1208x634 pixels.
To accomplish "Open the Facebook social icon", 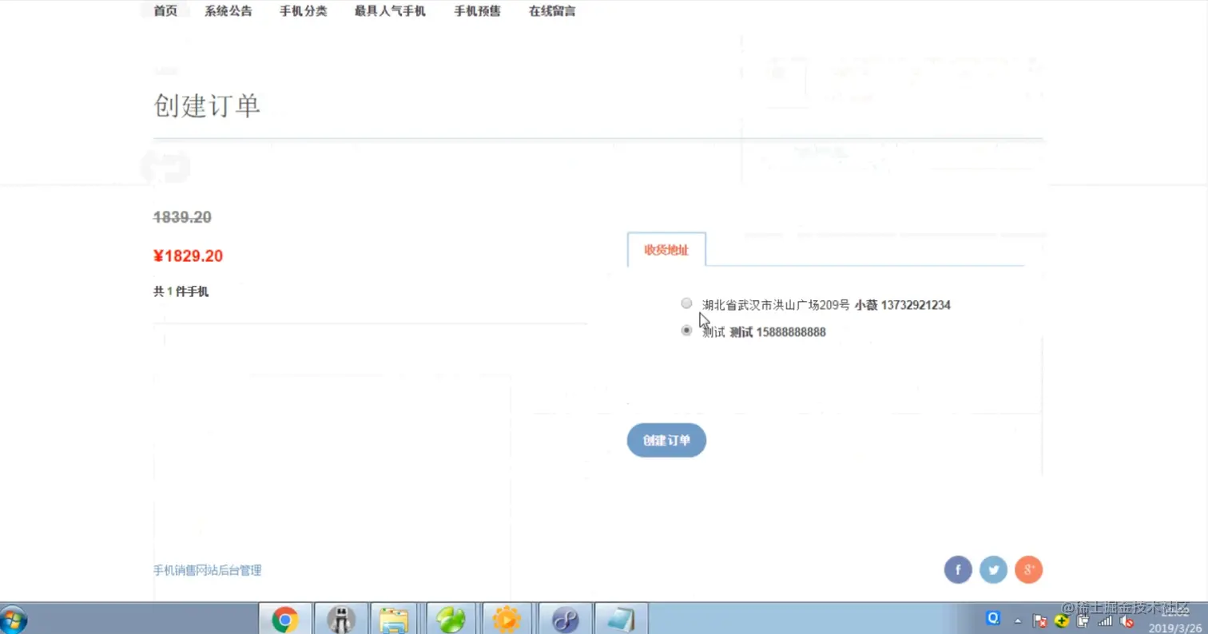I will [x=958, y=570].
